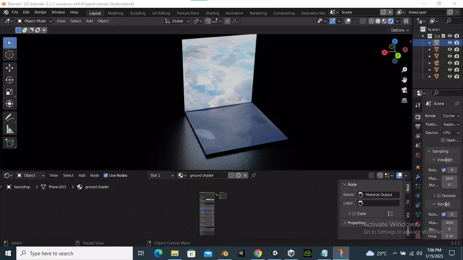Open the Object Mode dropdown
This screenshot has height=260, width=463.
[x=34, y=21]
